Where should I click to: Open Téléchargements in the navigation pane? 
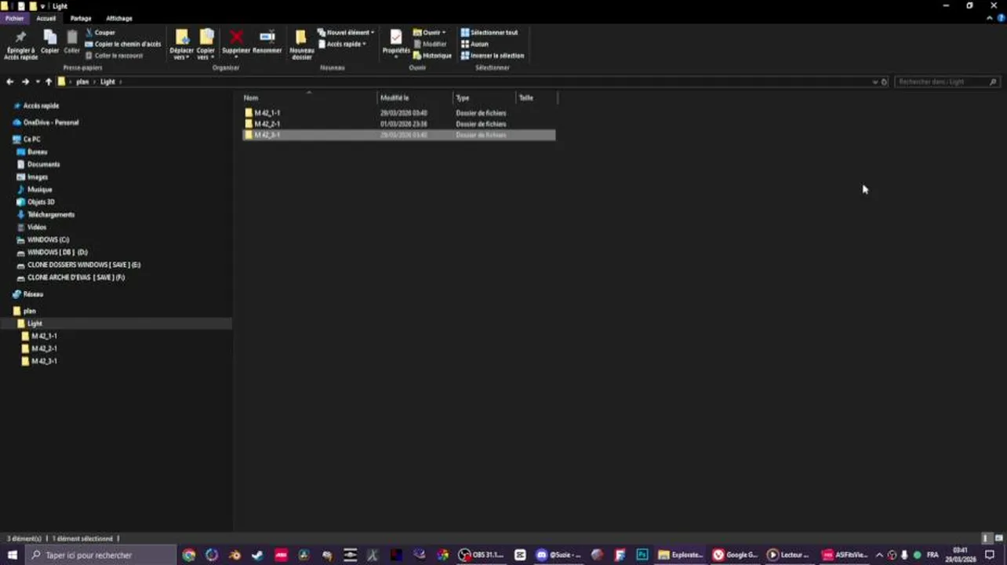tap(51, 214)
